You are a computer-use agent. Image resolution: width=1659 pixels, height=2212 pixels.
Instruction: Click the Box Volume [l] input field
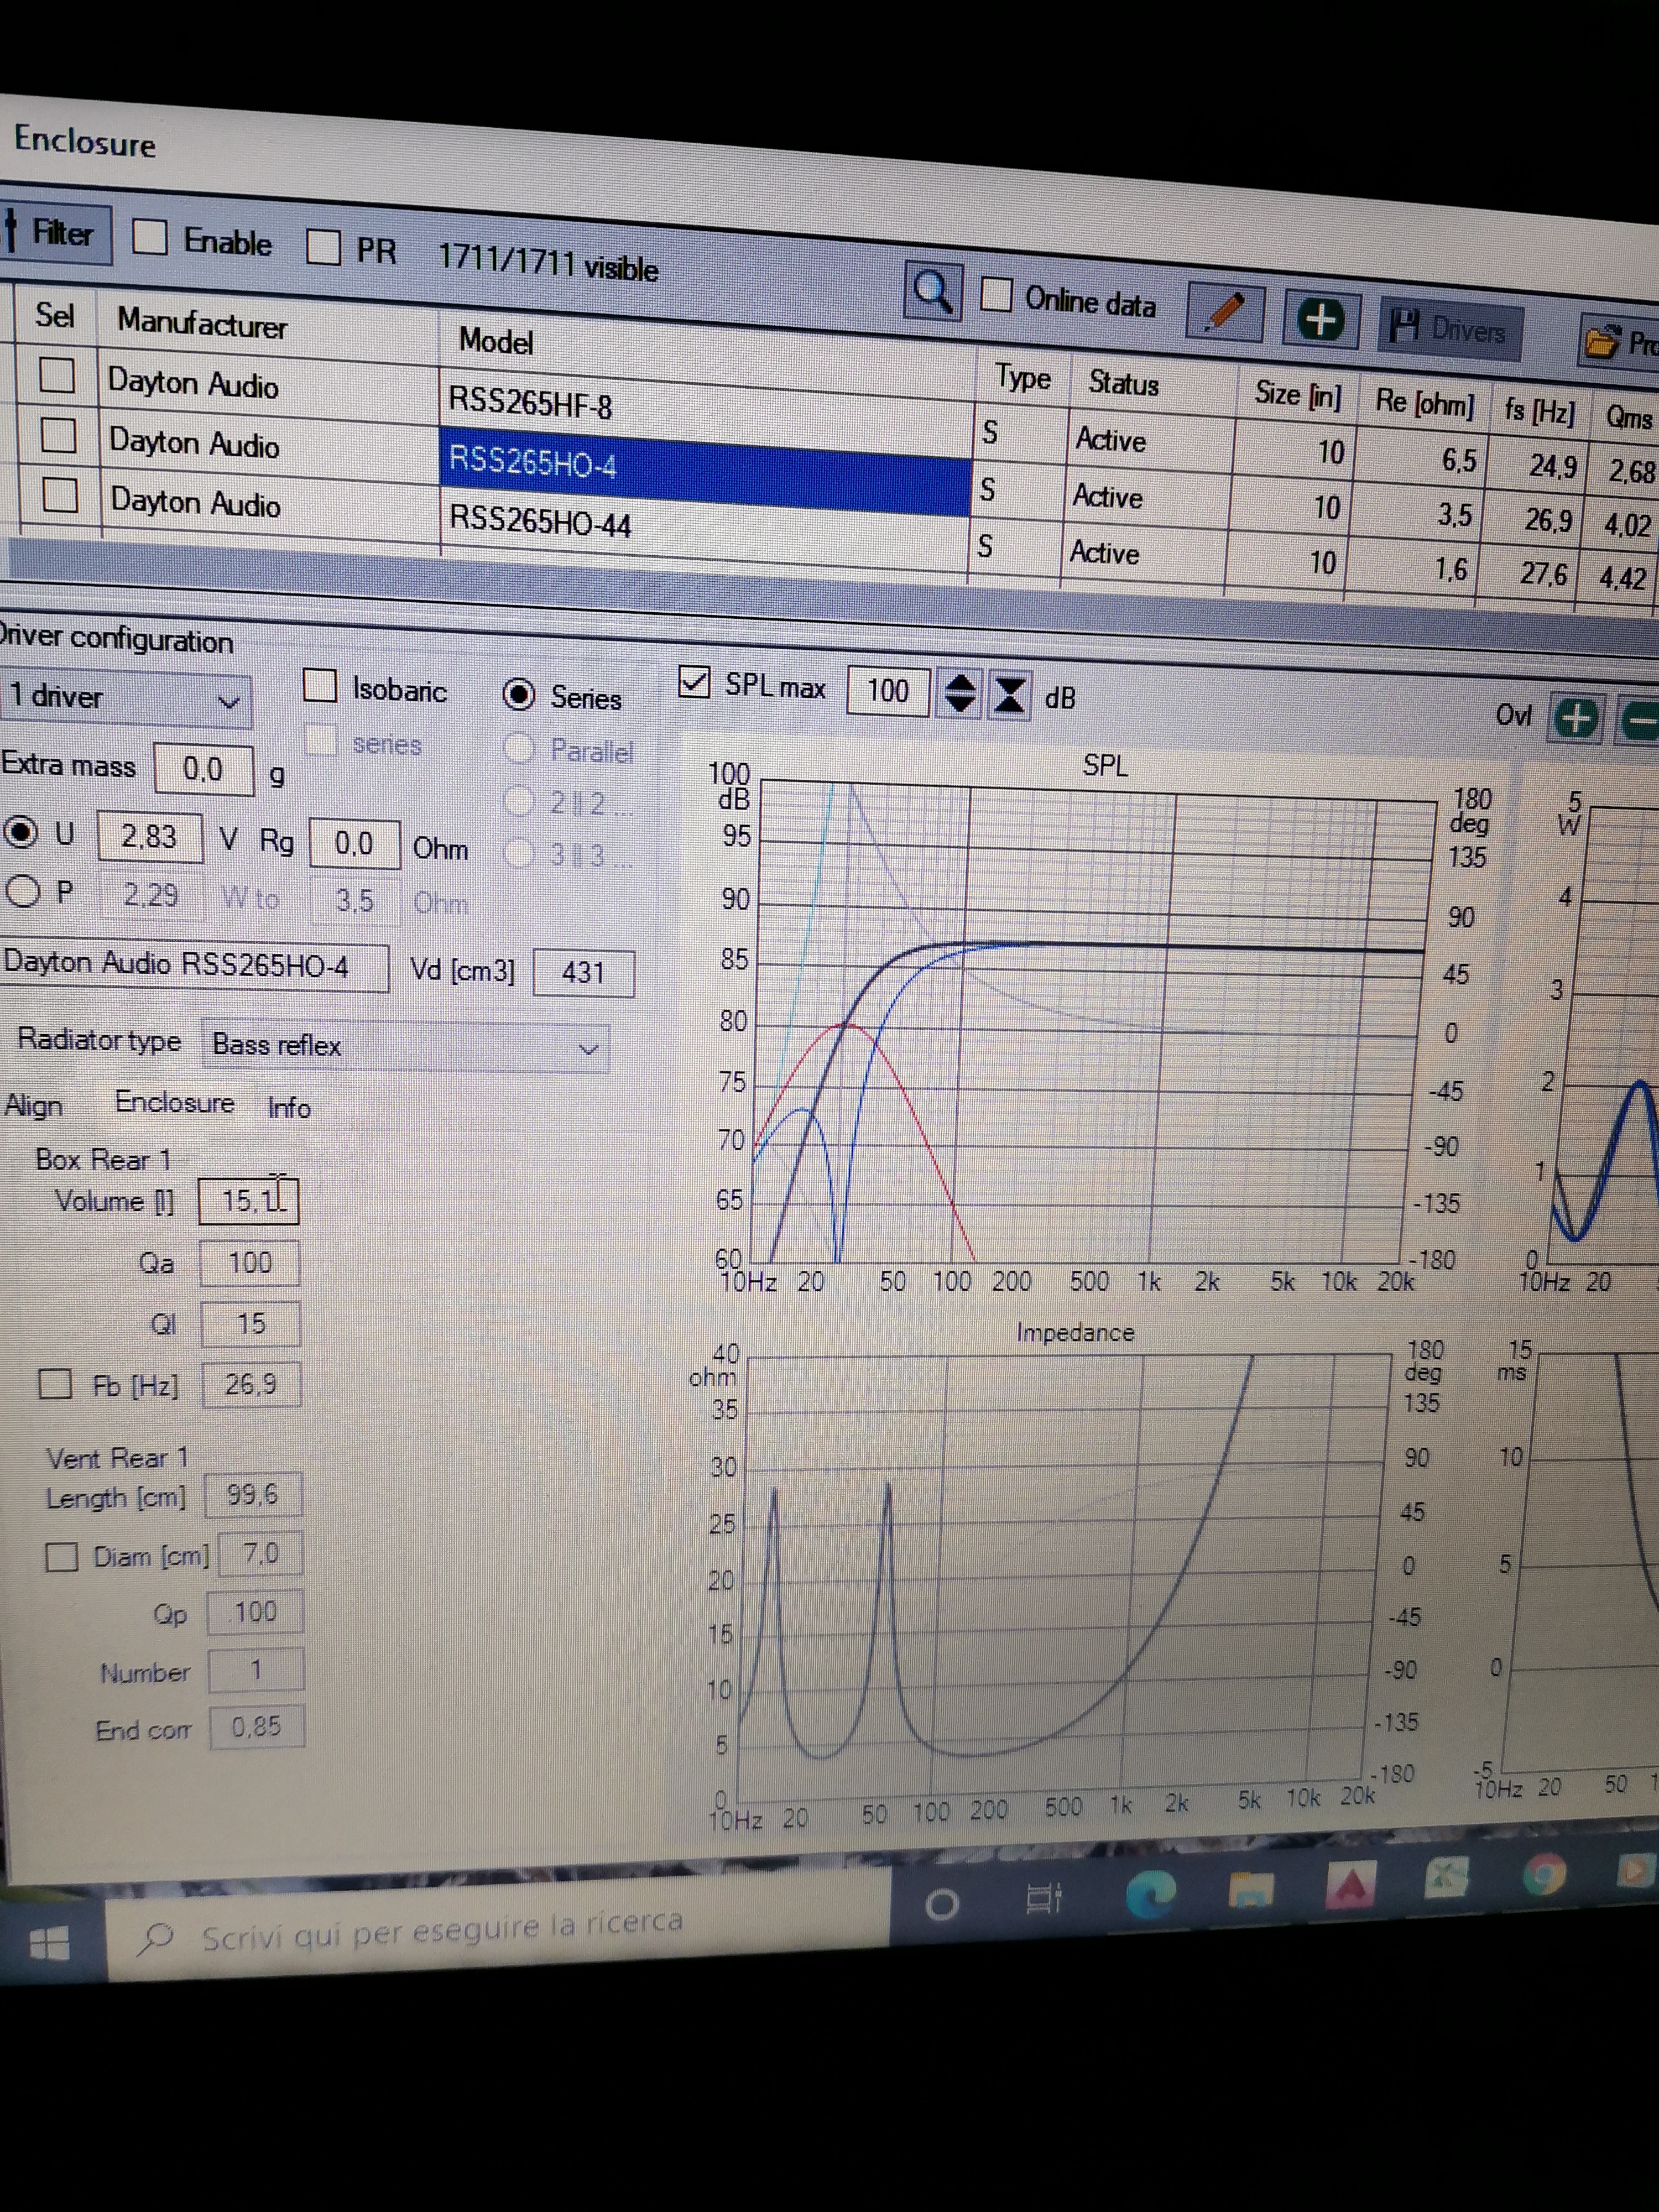(x=248, y=1200)
